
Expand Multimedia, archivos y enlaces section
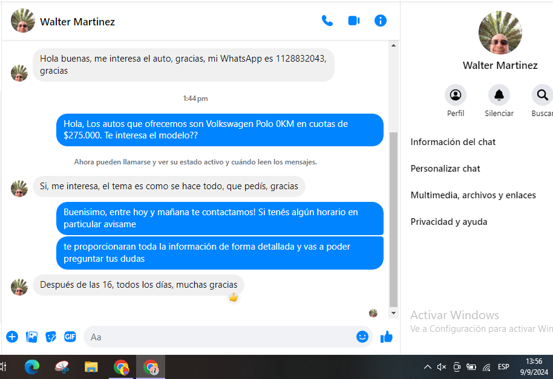click(473, 195)
